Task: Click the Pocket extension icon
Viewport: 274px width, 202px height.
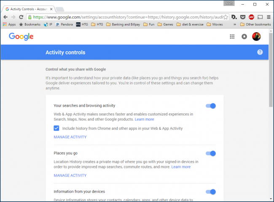Action: click(242, 17)
